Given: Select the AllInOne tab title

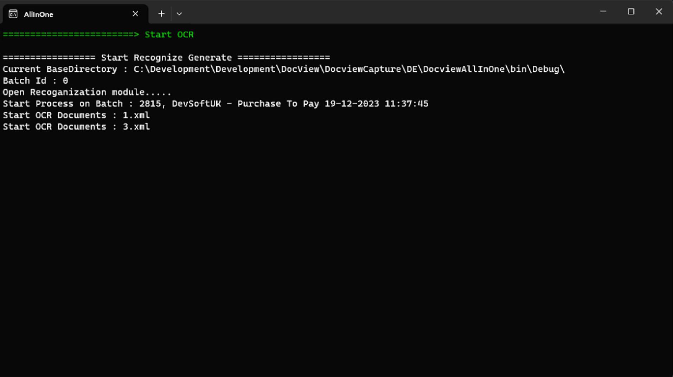Looking at the screenshot, I should (39, 14).
